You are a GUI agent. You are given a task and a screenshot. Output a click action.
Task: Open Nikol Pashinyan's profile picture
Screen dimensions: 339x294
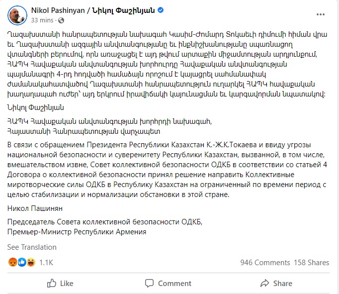coord(17,15)
